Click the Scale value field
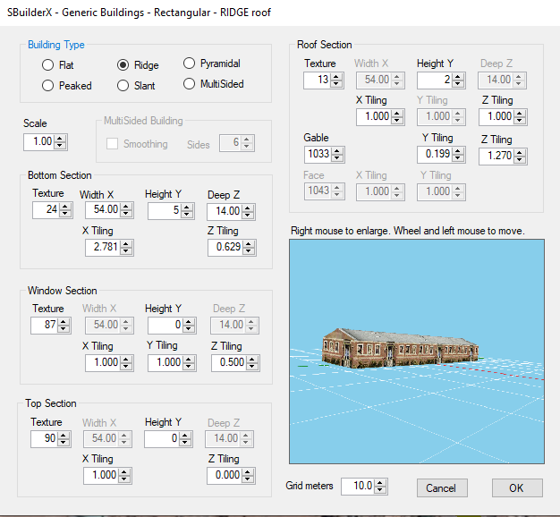The image size is (560, 517). [39, 141]
